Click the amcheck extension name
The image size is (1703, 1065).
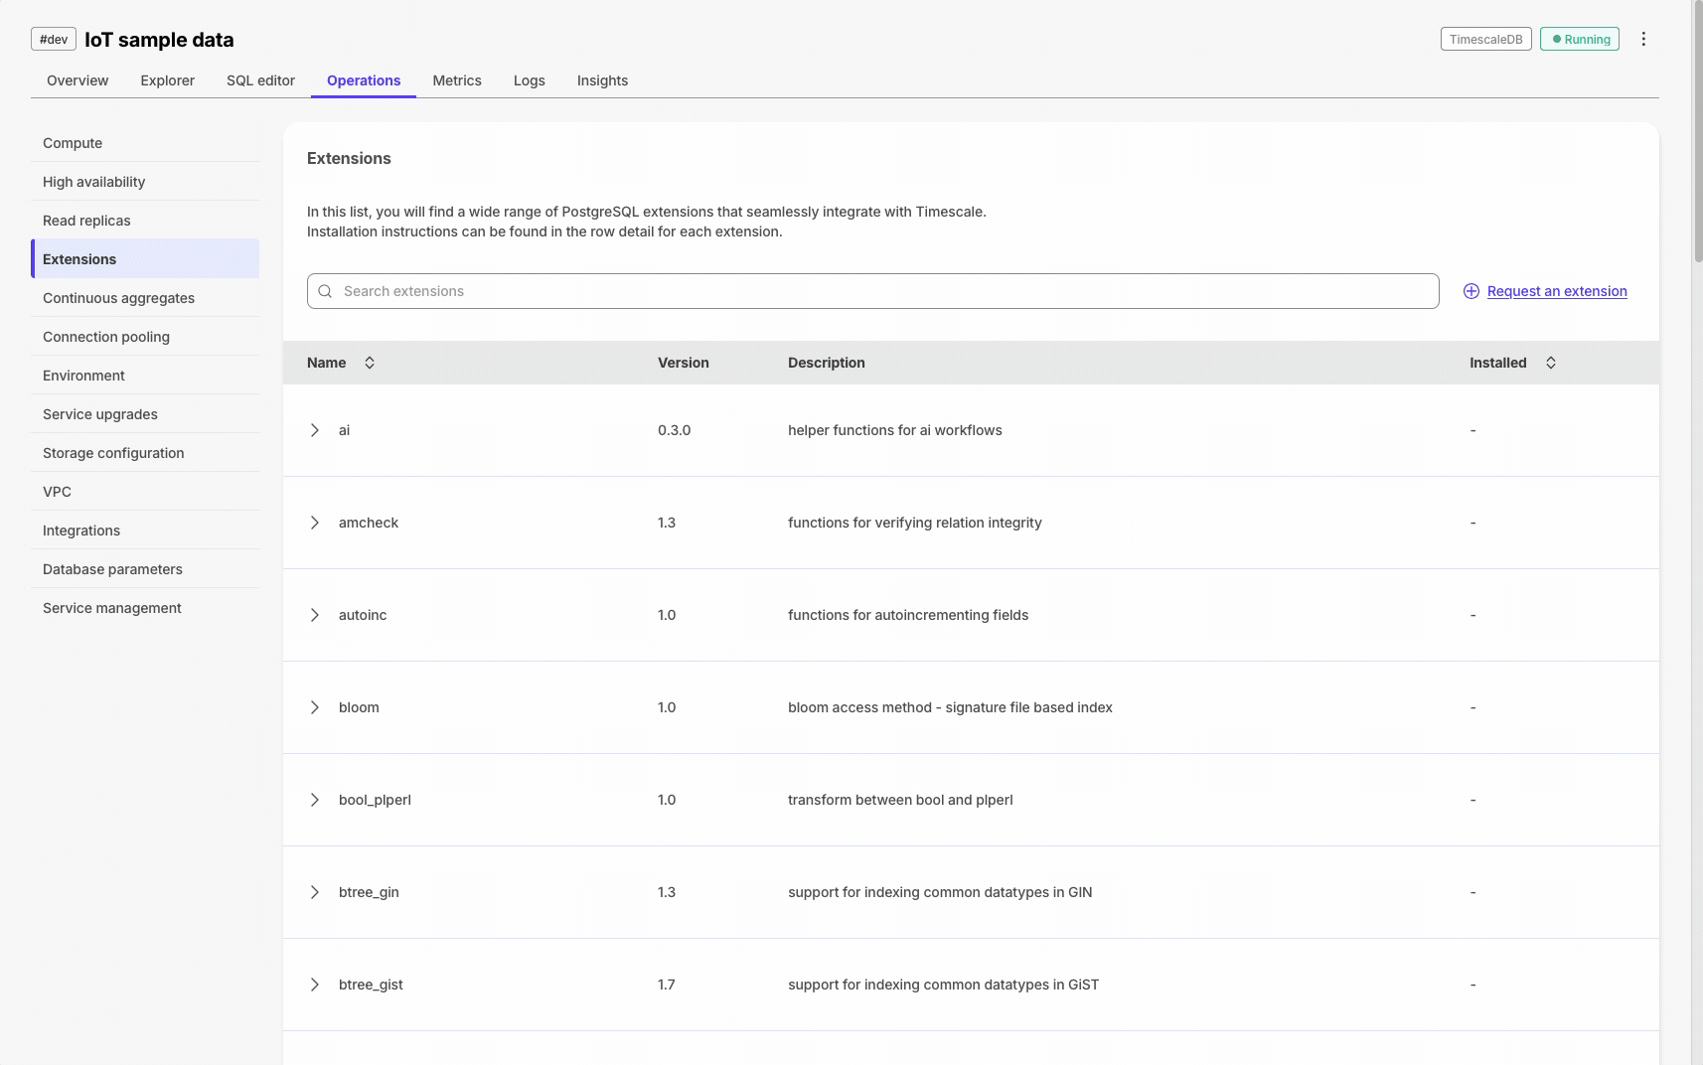point(369,523)
